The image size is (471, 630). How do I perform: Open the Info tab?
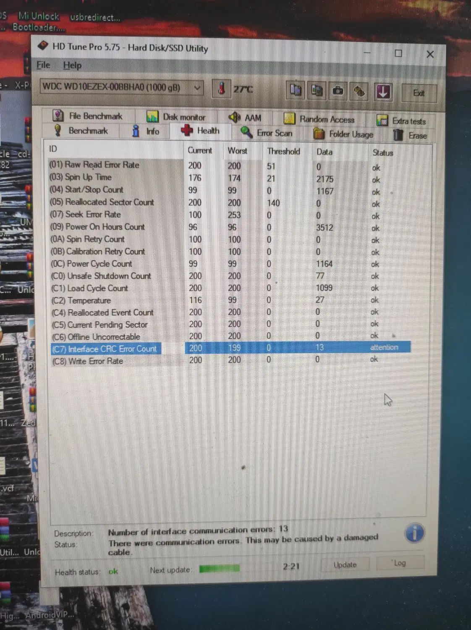coord(146,131)
